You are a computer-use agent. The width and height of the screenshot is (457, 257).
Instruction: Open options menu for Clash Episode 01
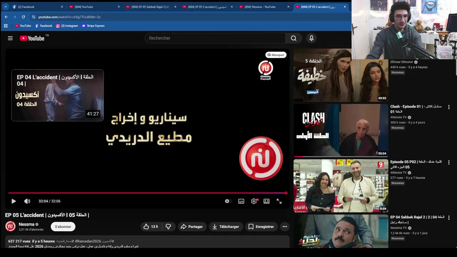tap(449, 107)
